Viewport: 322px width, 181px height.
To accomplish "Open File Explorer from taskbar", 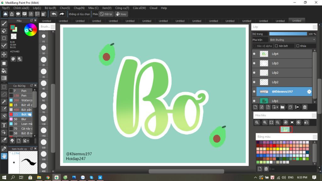I will coord(39,178).
